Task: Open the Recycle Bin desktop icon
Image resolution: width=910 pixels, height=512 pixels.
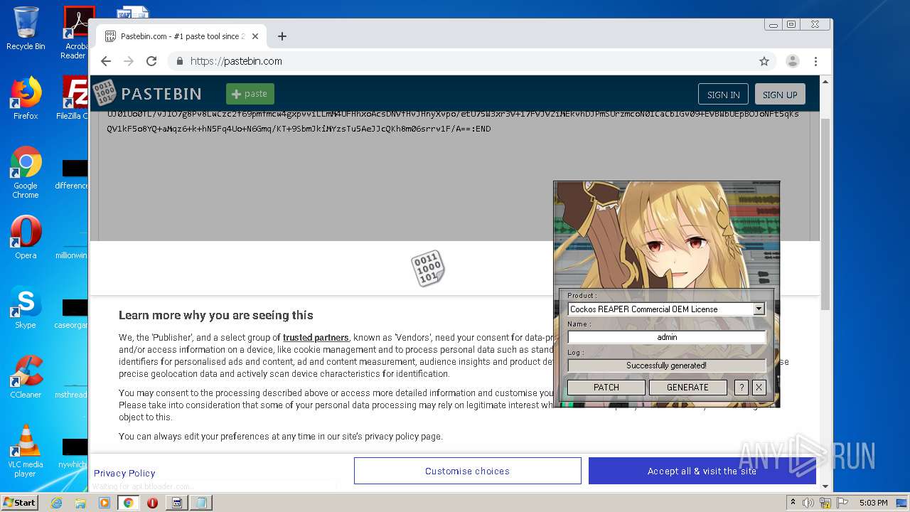Action: click(26, 28)
